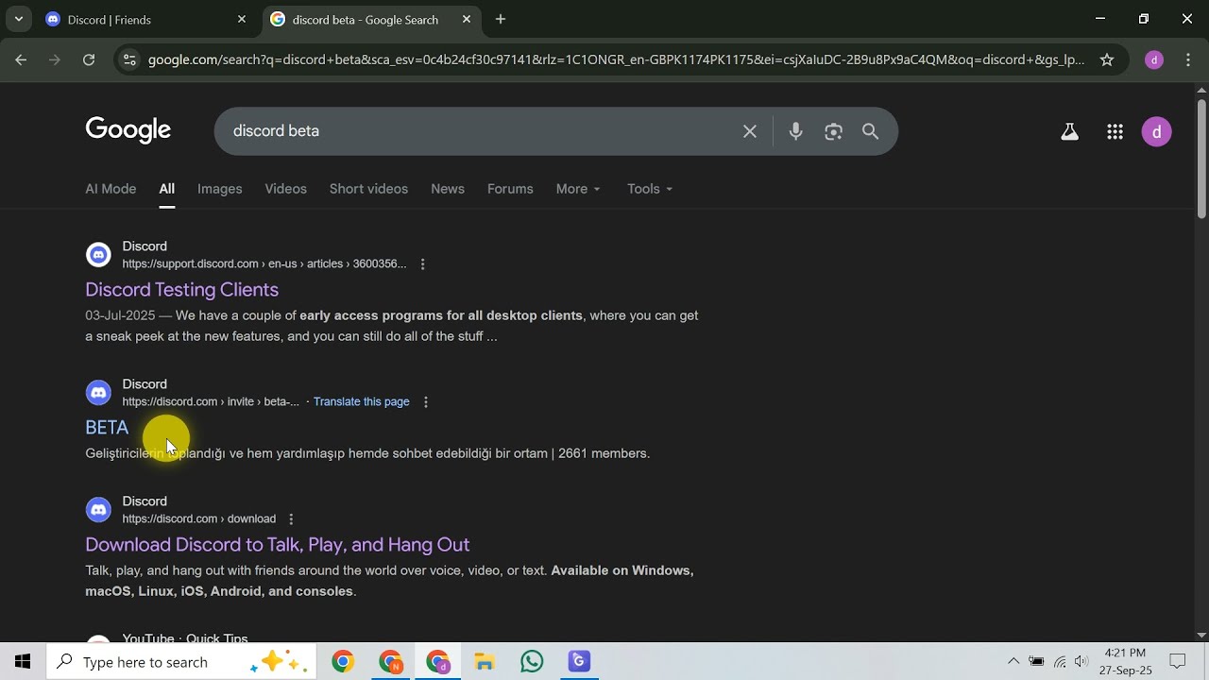Select the Short videos tab
Viewport: 1209px width, 680px height.
pos(368,189)
